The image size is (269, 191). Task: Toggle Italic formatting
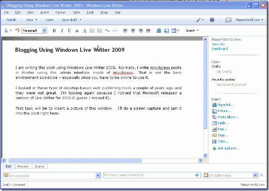pyautogui.click(x=62, y=31)
